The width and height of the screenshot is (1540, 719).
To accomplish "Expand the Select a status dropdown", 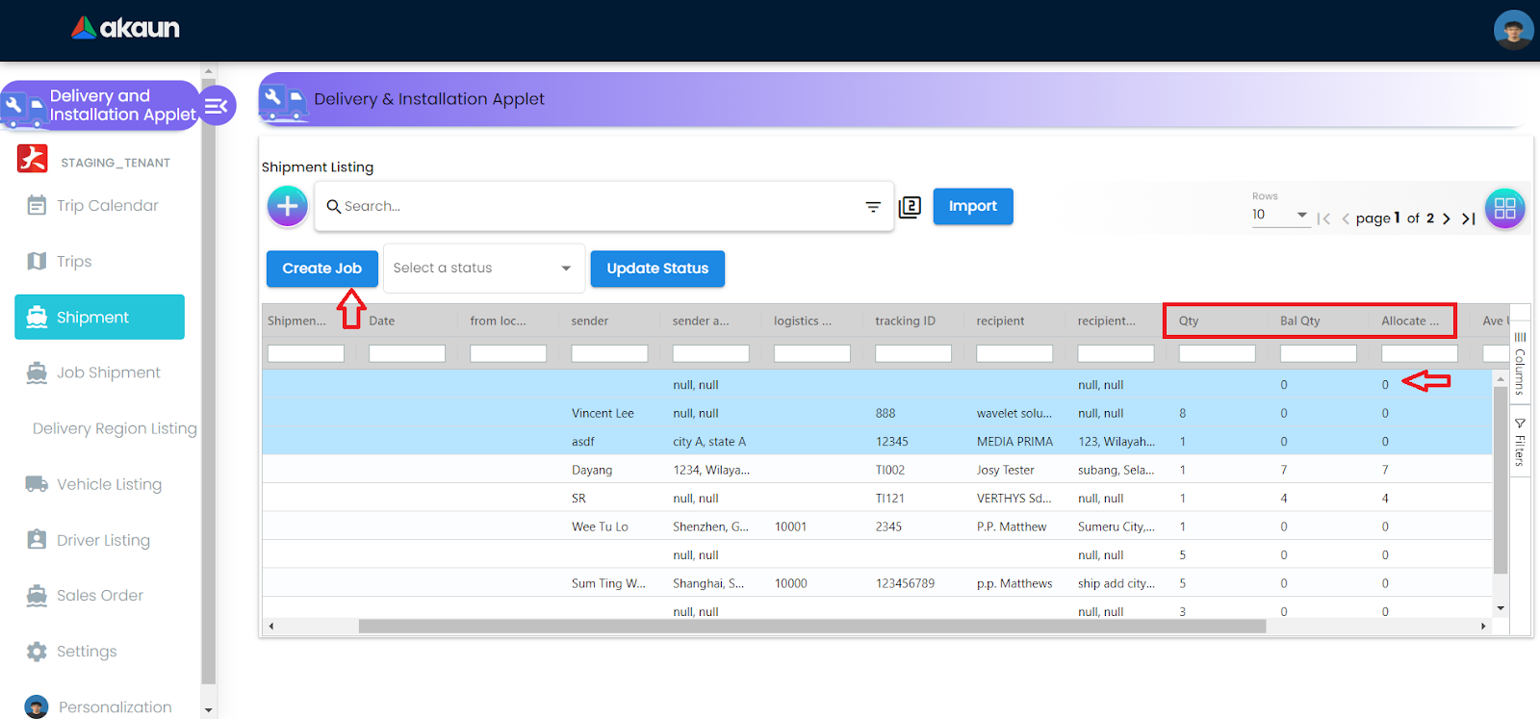I will (x=483, y=269).
